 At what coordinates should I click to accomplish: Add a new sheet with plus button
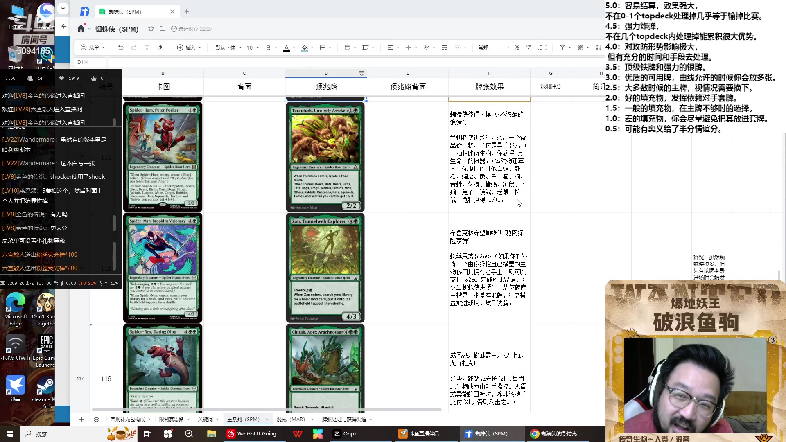tap(82, 419)
